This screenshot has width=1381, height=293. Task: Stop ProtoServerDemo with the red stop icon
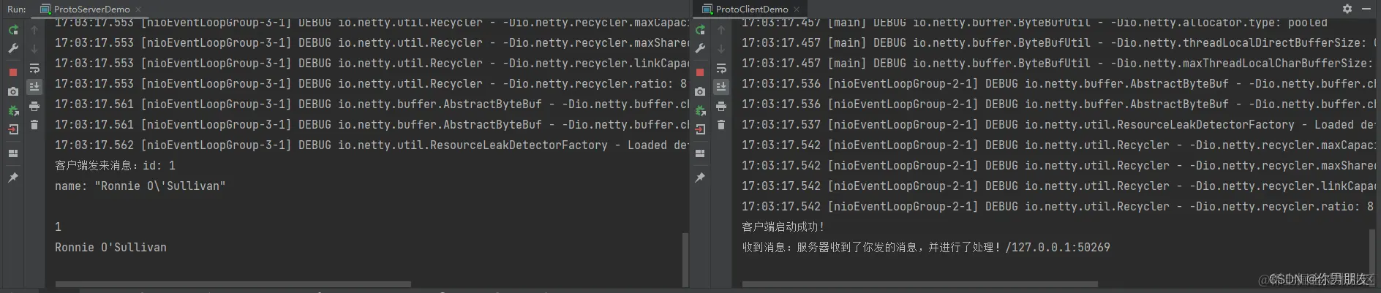click(13, 72)
